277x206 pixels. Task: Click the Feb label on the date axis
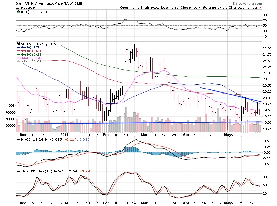[x=106, y=134]
